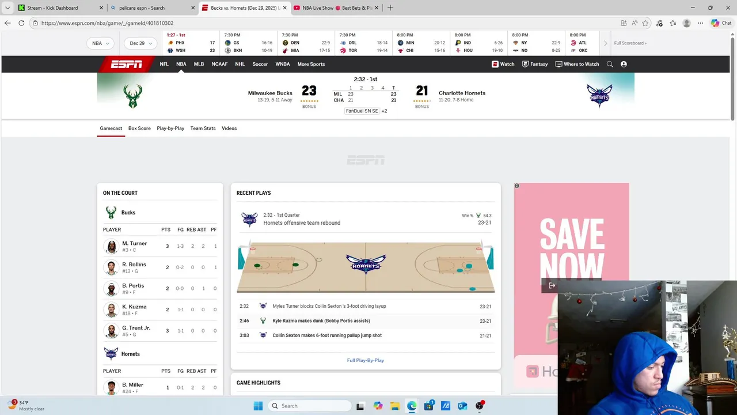The height and width of the screenshot is (415, 737).
Task: Open the PHX vs WSH game in the scoreboard
Action: pos(191,43)
